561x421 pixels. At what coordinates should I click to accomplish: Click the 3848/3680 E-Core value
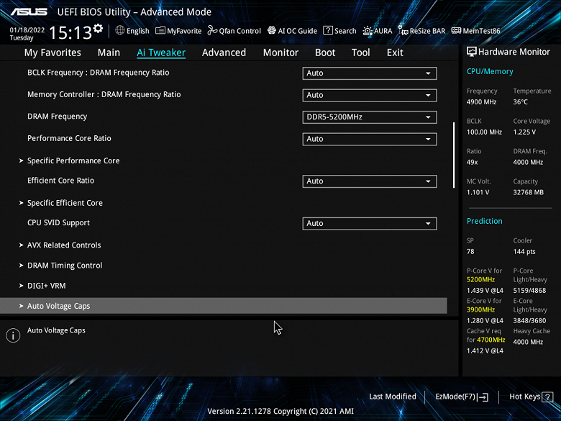pyautogui.click(x=529, y=320)
